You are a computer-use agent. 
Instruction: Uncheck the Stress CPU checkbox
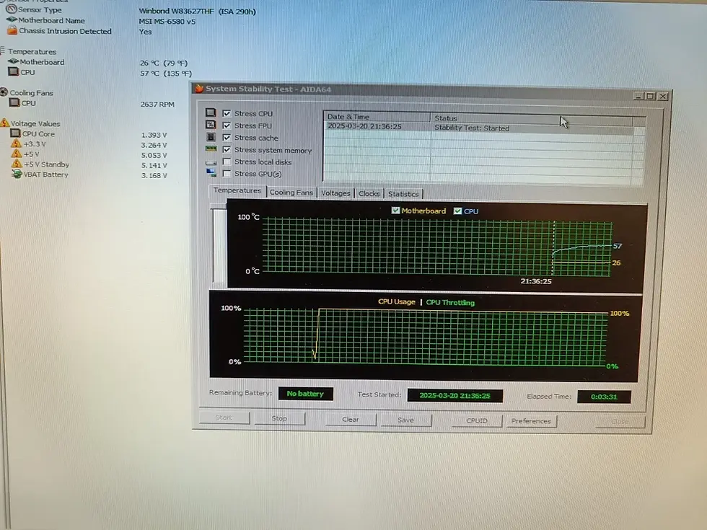[x=227, y=113]
